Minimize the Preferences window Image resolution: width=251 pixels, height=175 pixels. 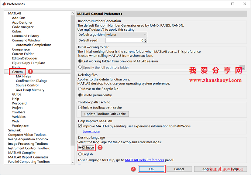coord(221,4)
